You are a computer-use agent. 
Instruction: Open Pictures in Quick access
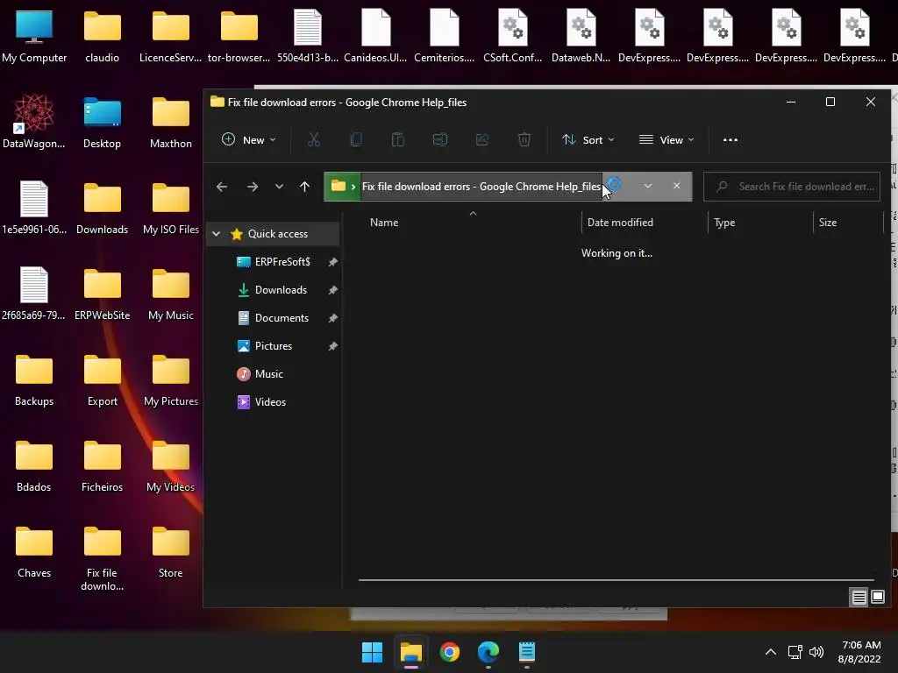point(274,345)
